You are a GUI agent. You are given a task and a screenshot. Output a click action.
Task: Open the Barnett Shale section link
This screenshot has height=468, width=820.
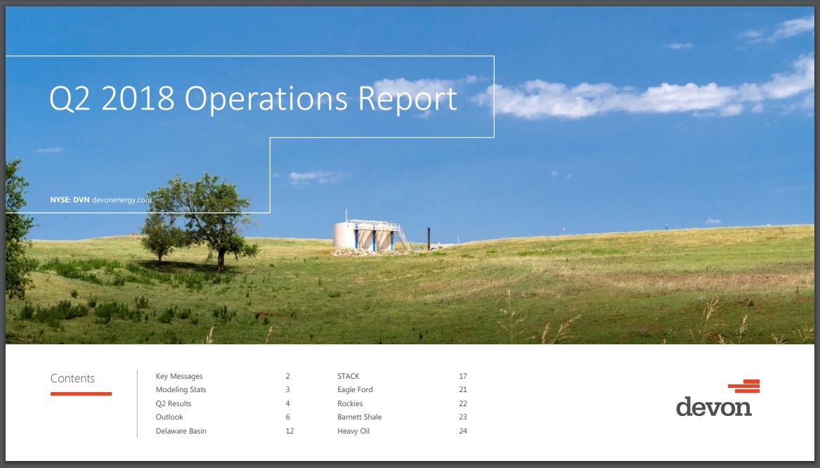359,417
